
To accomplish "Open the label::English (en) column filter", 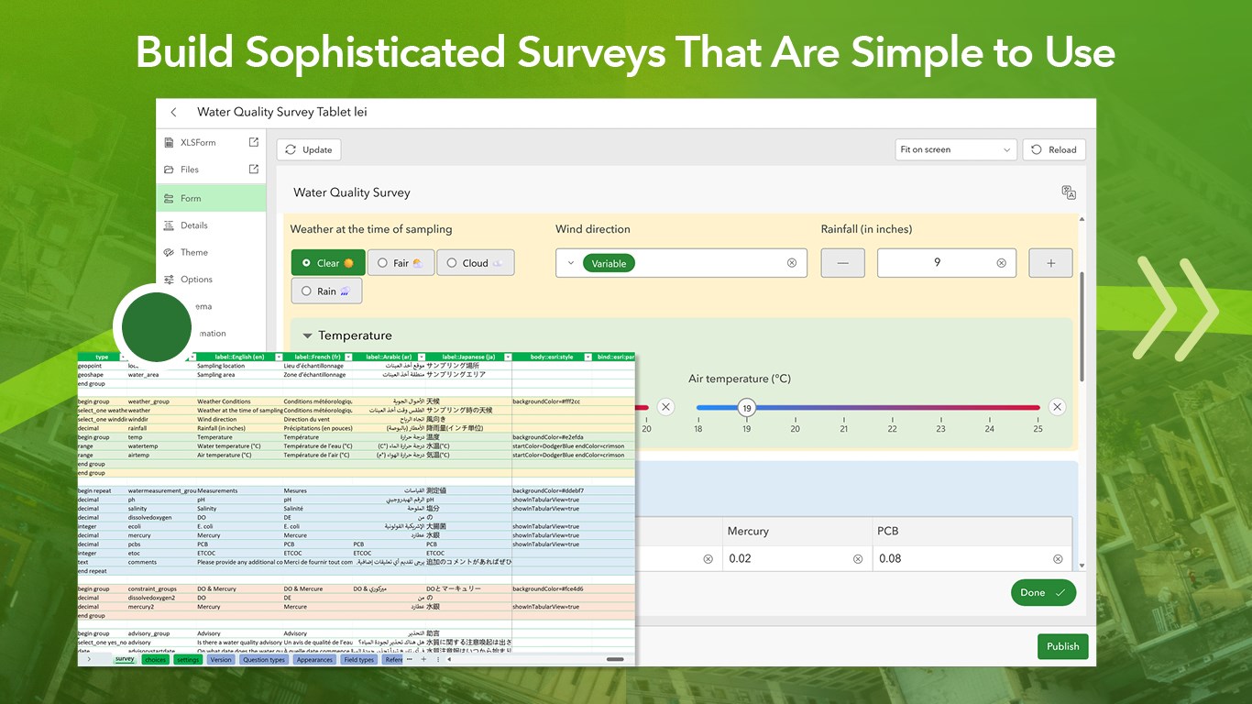I will tap(277, 357).
